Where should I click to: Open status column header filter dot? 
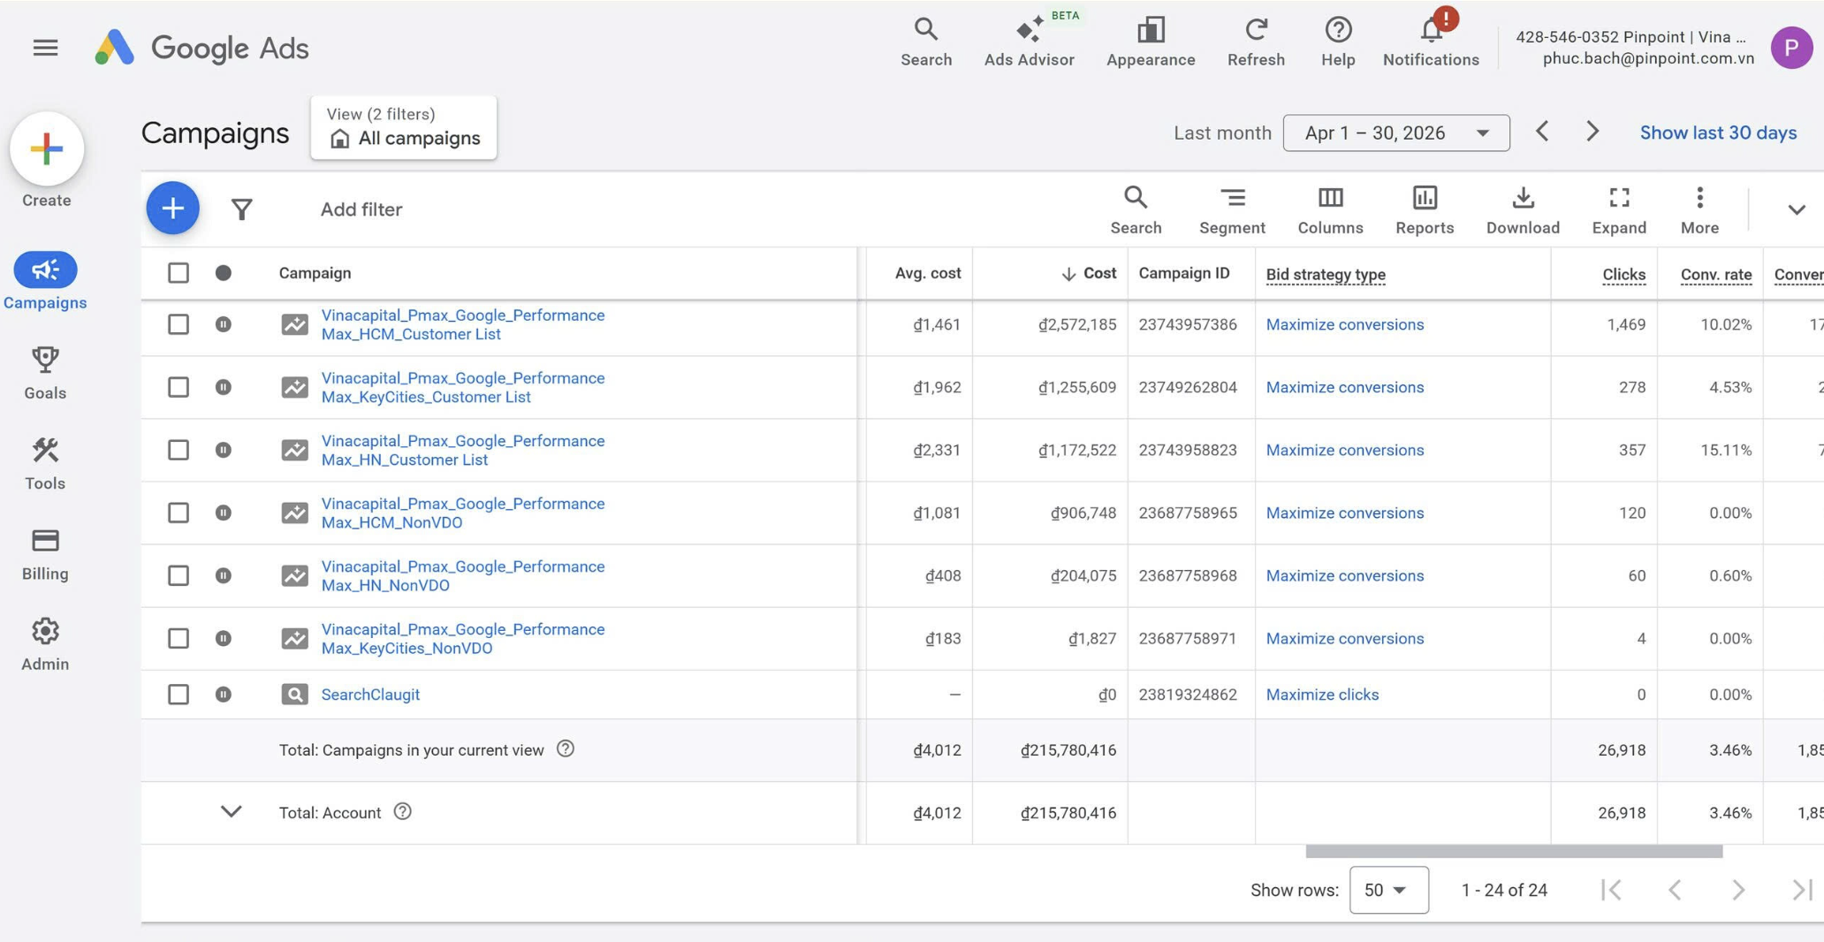[224, 273]
